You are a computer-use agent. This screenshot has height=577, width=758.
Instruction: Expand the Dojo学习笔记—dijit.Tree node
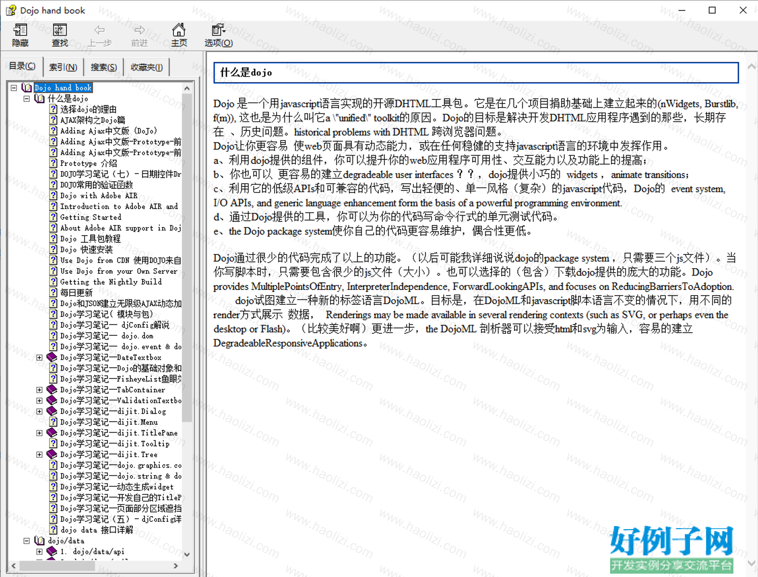coord(39,455)
